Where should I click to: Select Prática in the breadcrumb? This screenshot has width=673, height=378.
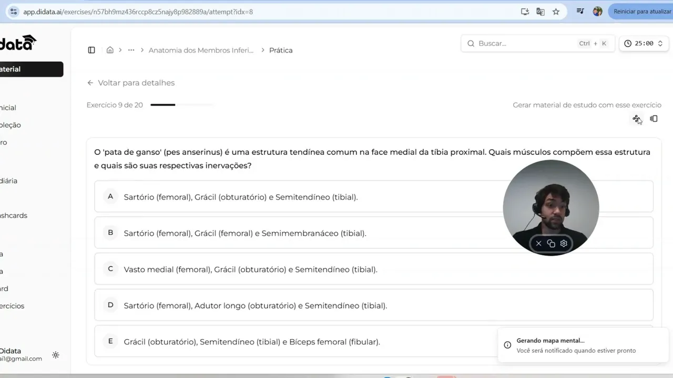(x=281, y=50)
